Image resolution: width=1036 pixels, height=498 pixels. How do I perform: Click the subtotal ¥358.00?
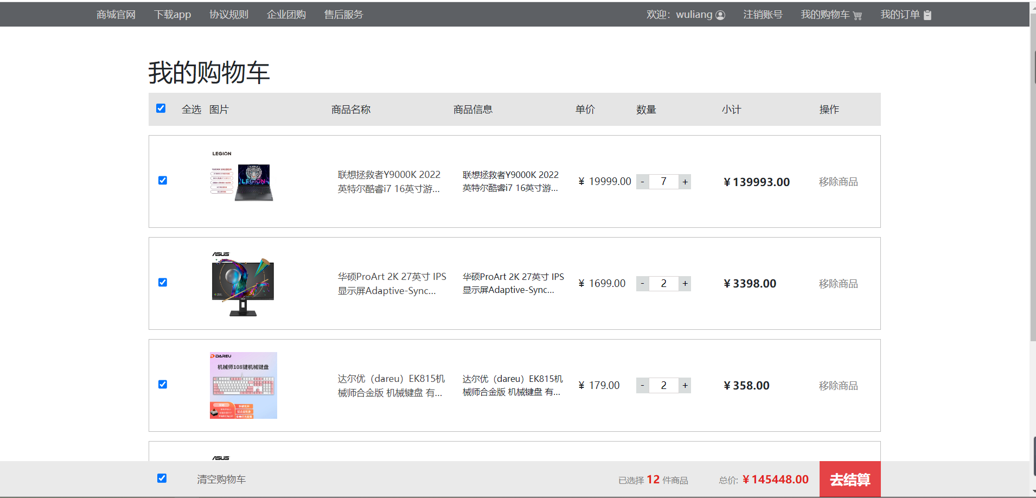[746, 386]
